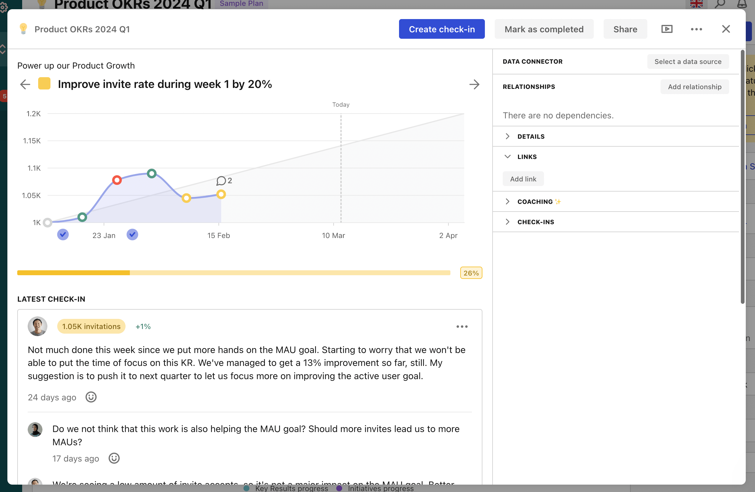The image size is (755, 492).
Task: Open the UK flag language menu
Action: coord(697,4)
